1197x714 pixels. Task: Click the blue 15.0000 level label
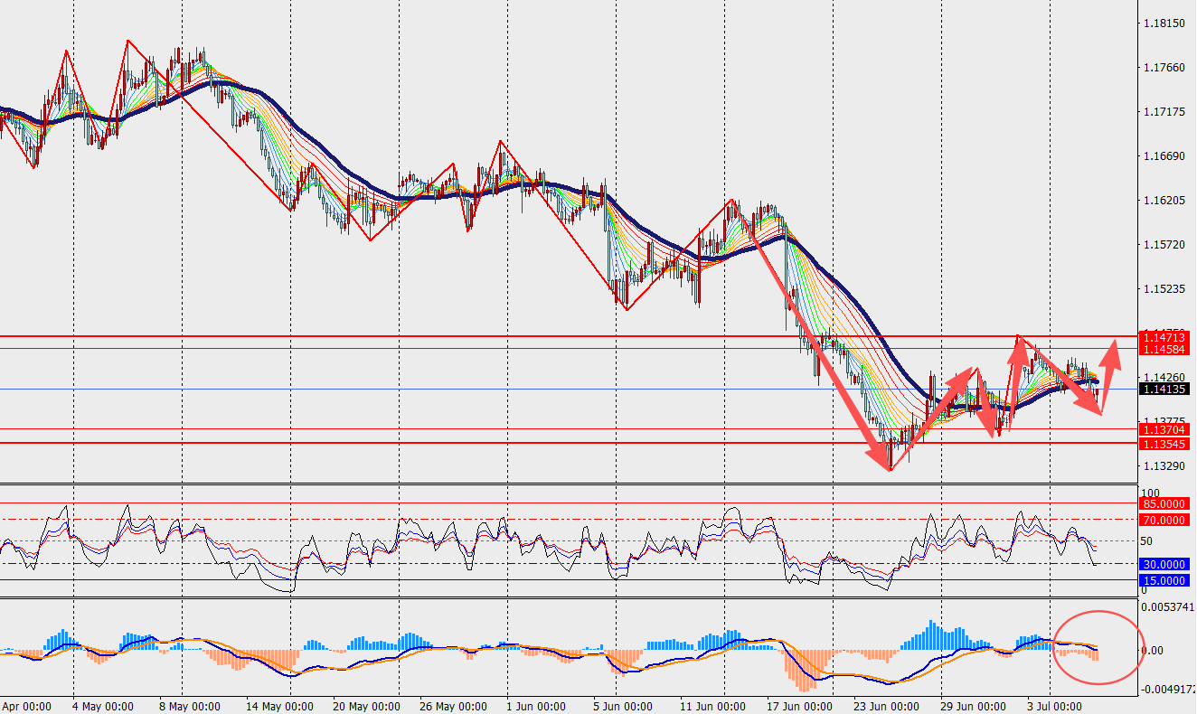1163,580
